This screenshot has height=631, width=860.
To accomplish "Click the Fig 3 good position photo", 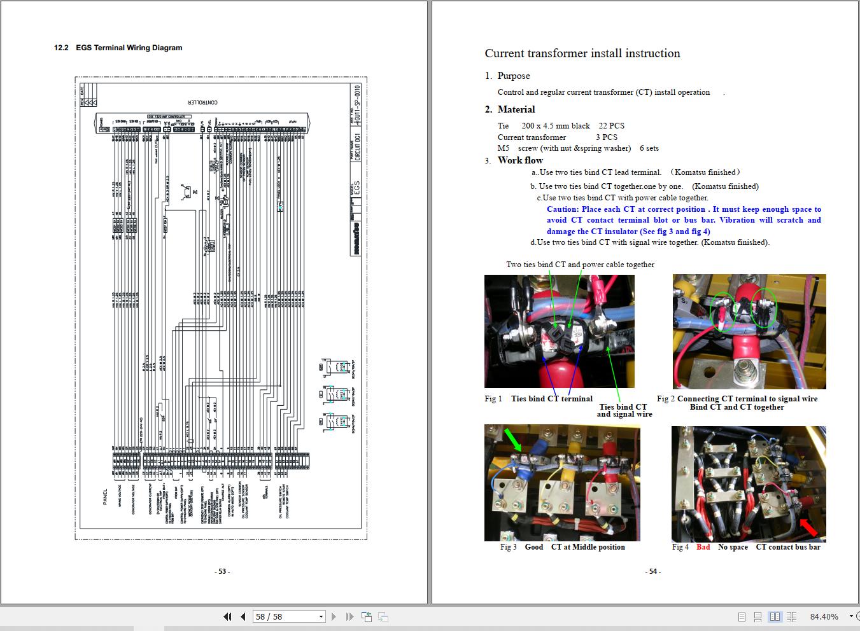I will tap(561, 483).
